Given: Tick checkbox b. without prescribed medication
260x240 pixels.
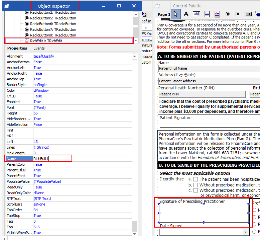Looking at the screenshot, I should click(196, 185).
